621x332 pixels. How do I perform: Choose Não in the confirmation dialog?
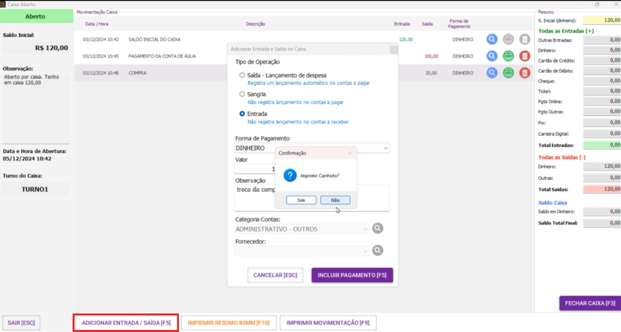[335, 200]
